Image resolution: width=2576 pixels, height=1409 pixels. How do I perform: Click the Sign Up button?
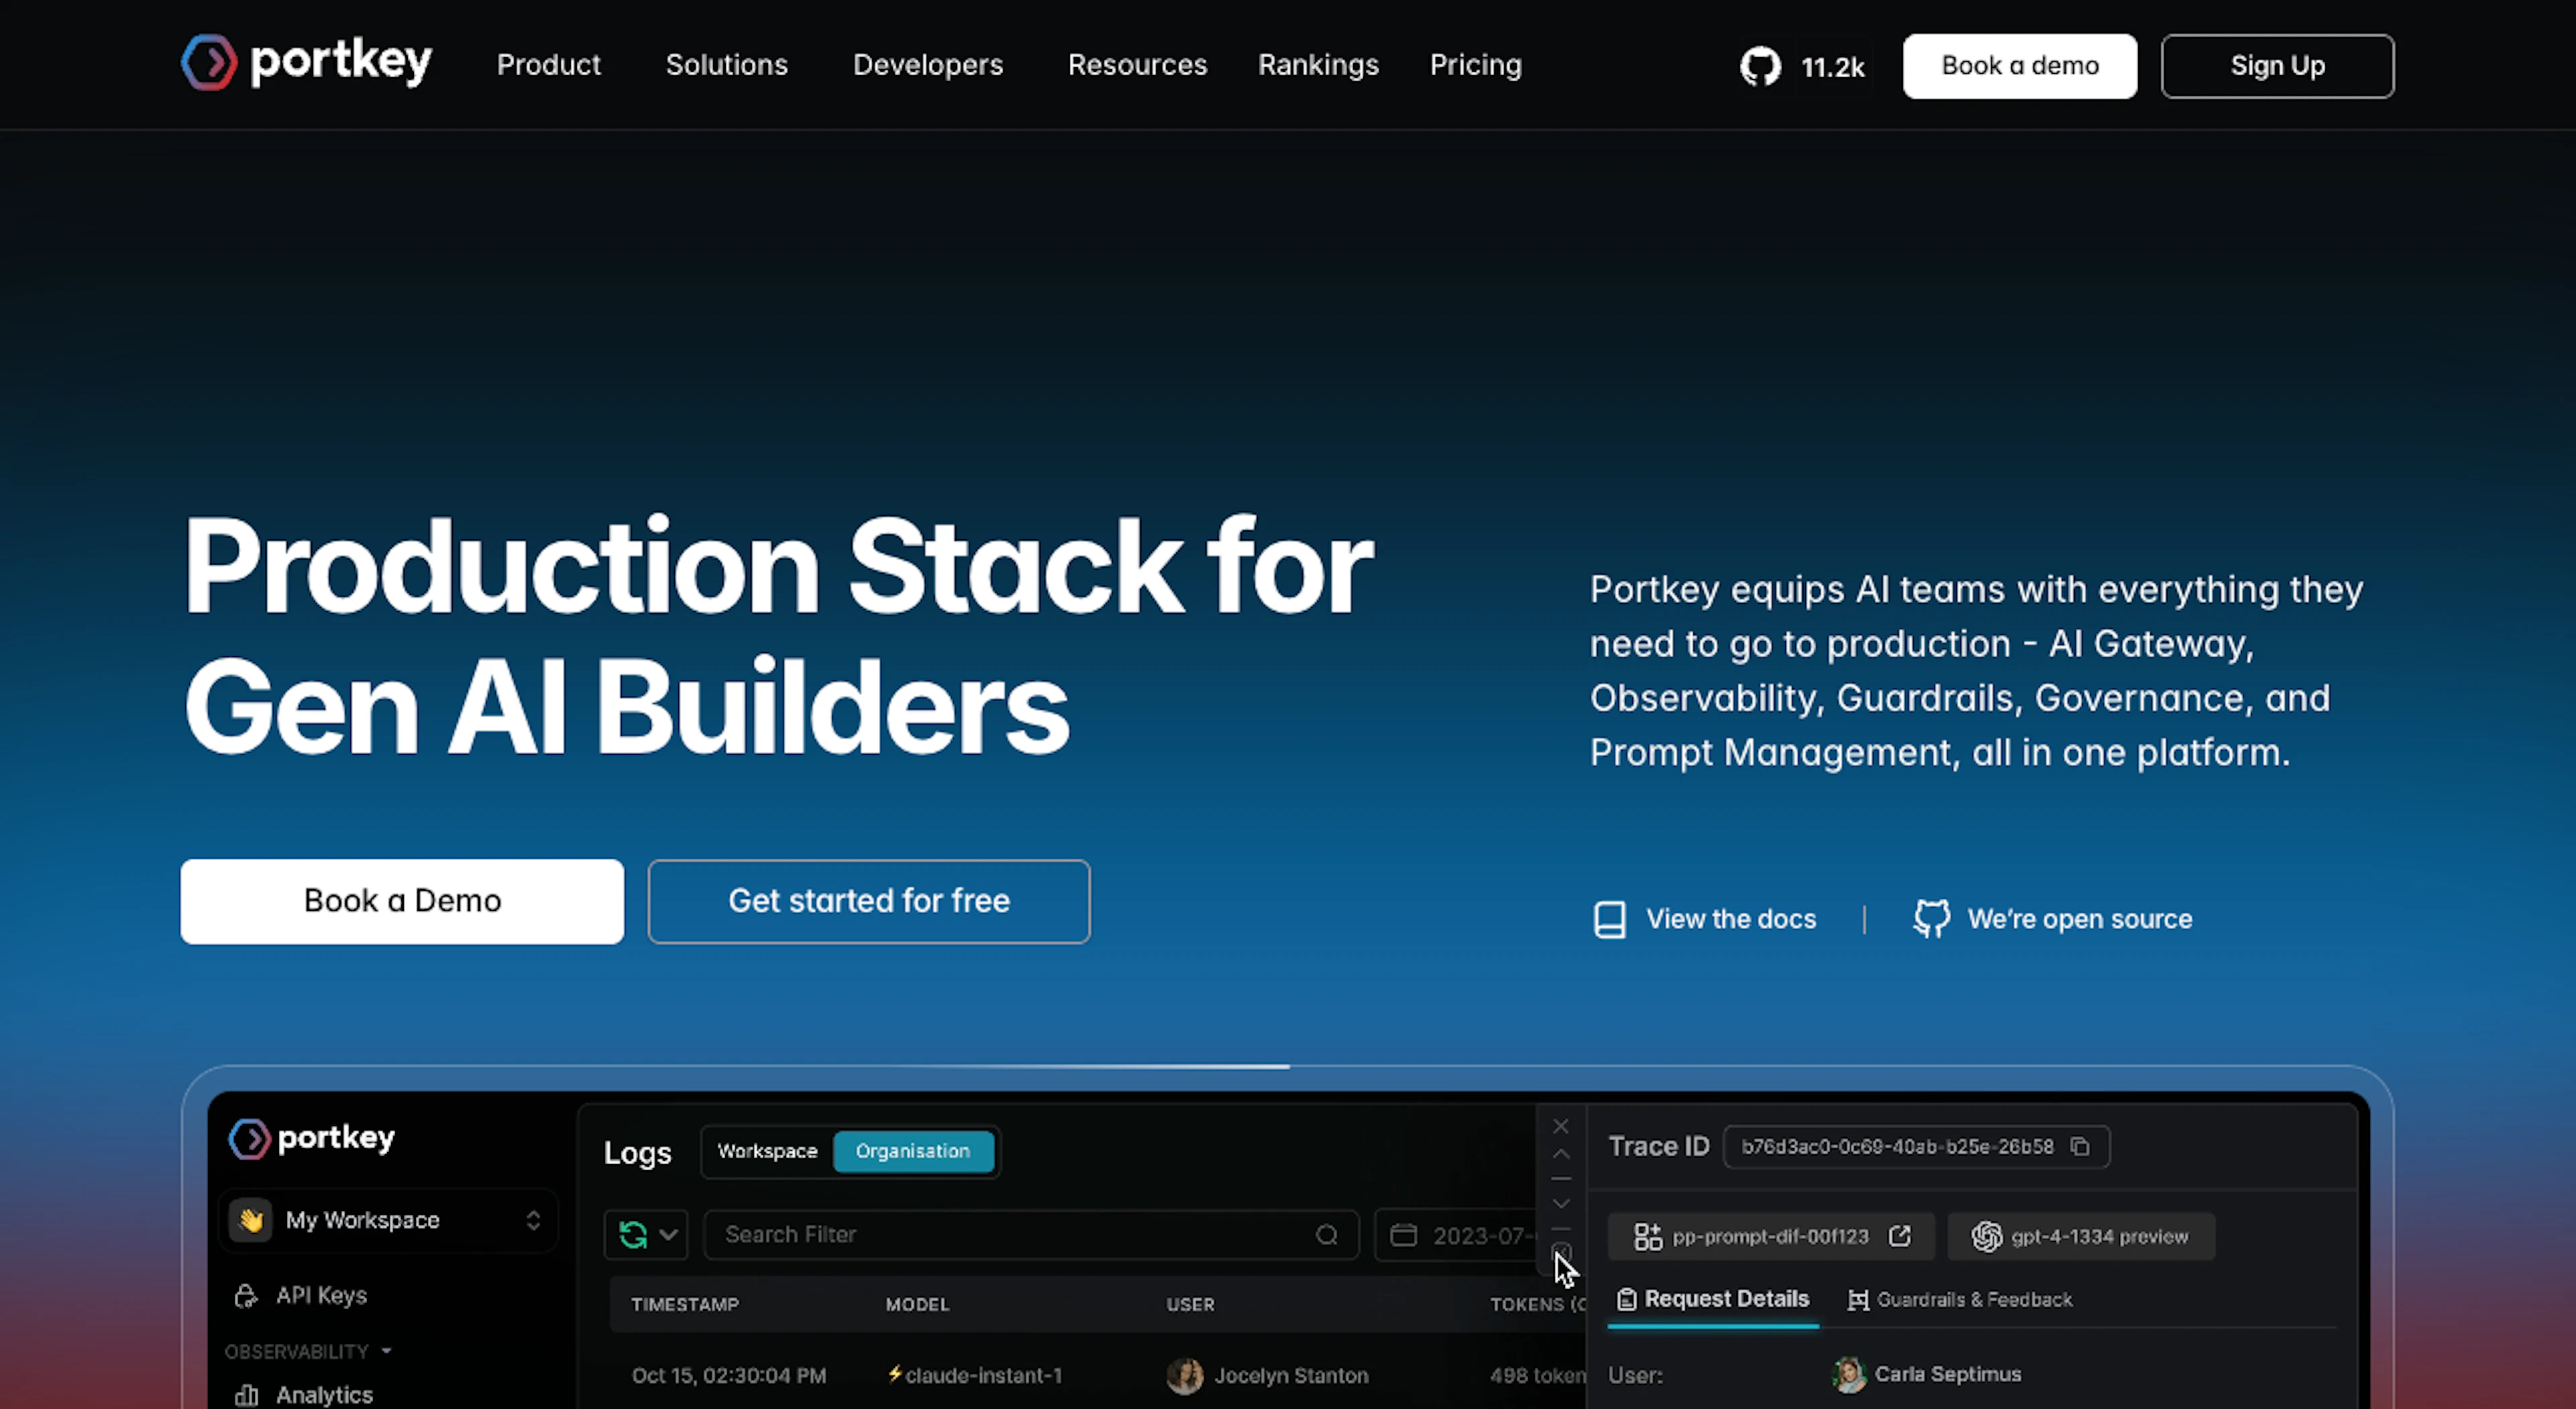click(x=2277, y=66)
